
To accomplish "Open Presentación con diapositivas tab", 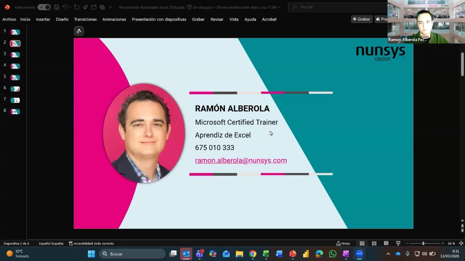I will click(159, 19).
